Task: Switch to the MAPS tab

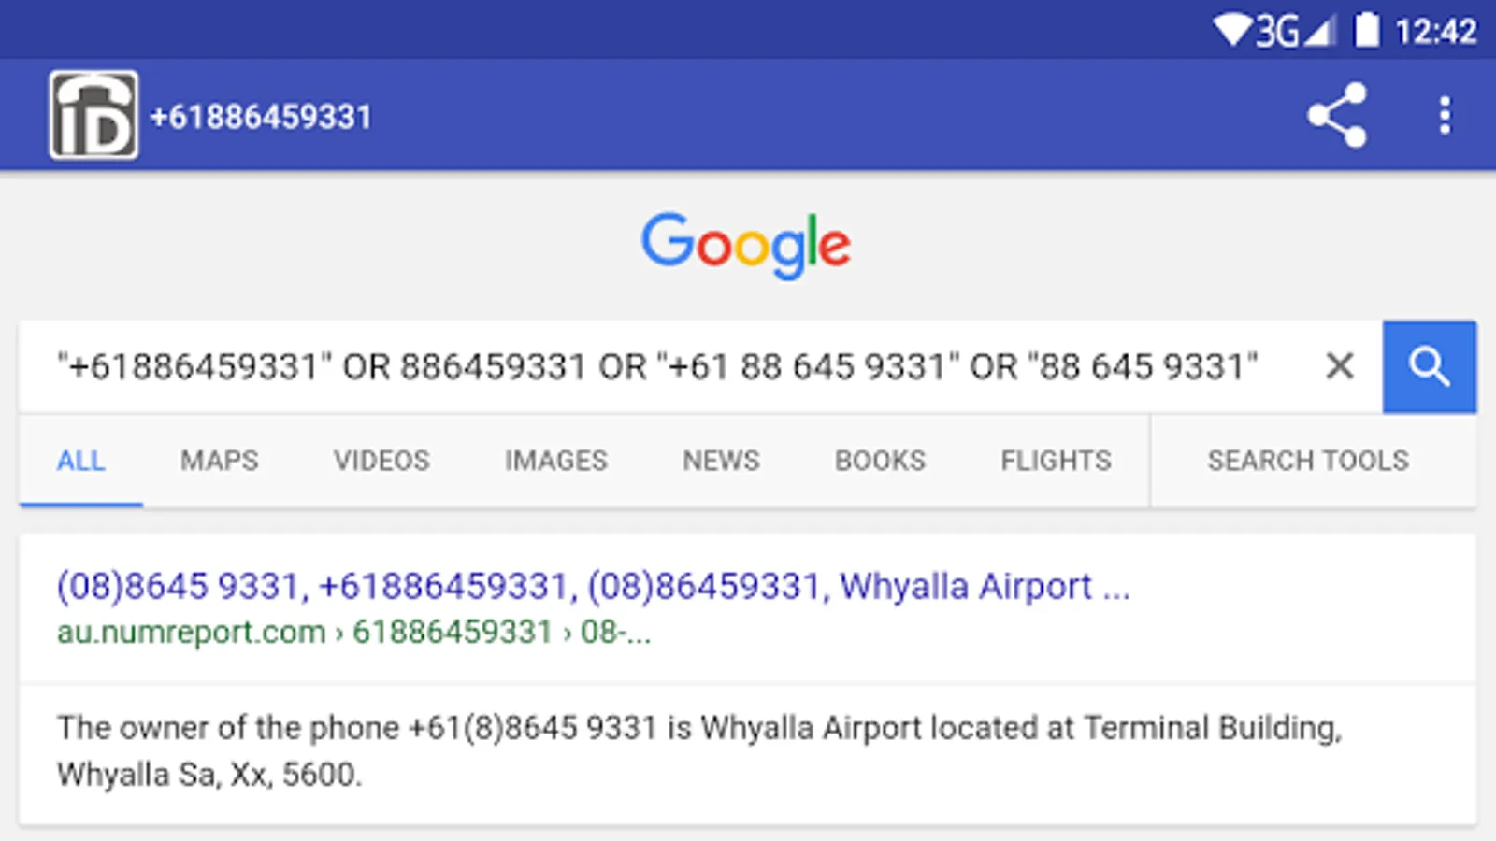Action: pos(220,461)
